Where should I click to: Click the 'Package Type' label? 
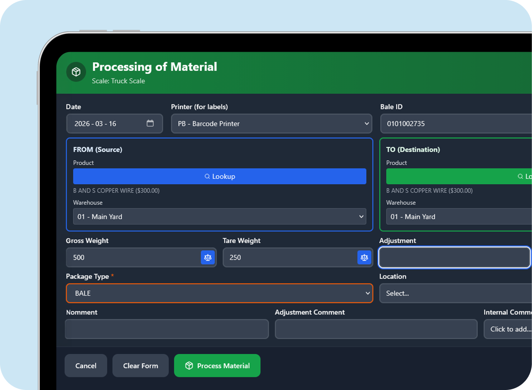(87, 277)
